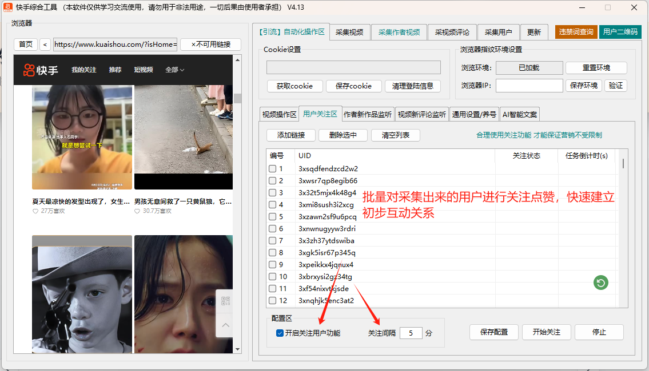This screenshot has width=649, height=371.
Task: Select the checkbox on UID row 8
Action: click(273, 253)
